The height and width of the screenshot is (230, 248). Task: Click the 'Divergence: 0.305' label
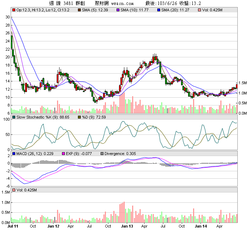[x=120, y=154]
